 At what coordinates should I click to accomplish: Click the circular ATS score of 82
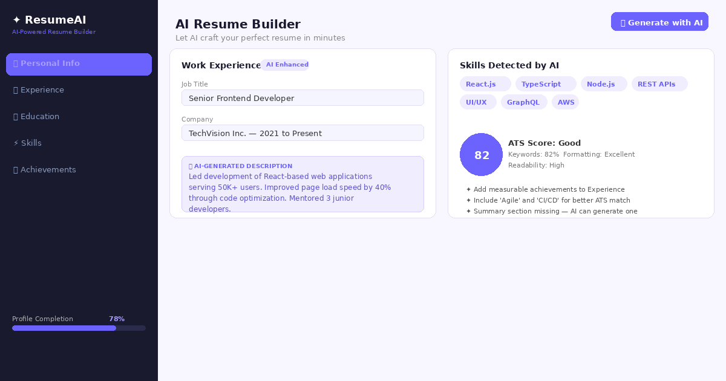pos(481,155)
